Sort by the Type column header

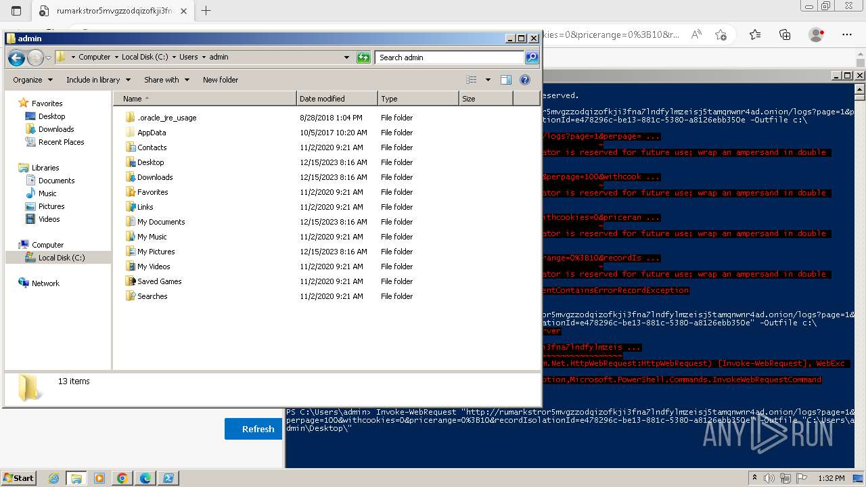[418, 99]
